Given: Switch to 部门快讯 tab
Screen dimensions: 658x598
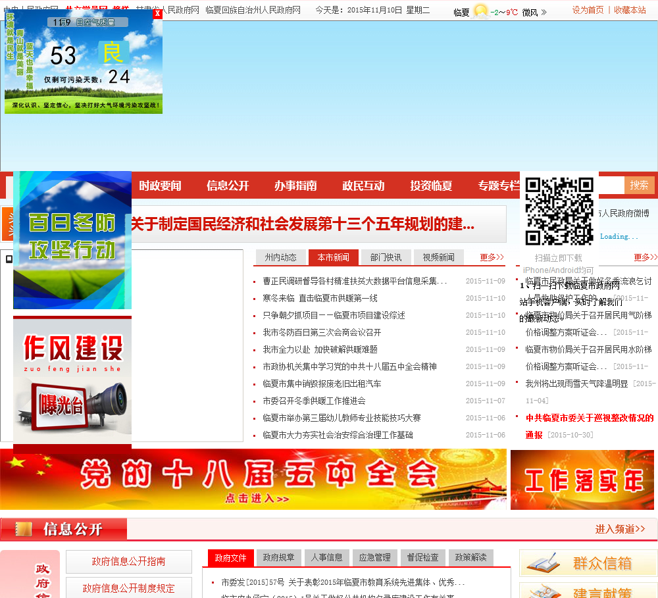Looking at the screenshot, I should coord(386,257).
